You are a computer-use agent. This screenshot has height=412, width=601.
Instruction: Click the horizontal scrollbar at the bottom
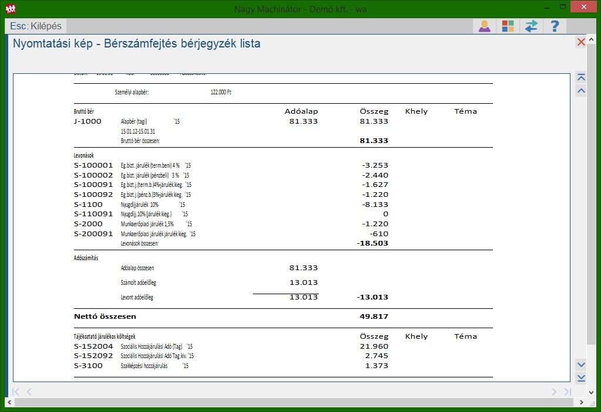(x=293, y=403)
